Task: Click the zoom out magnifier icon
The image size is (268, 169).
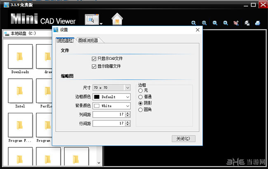Action: (x=215, y=23)
